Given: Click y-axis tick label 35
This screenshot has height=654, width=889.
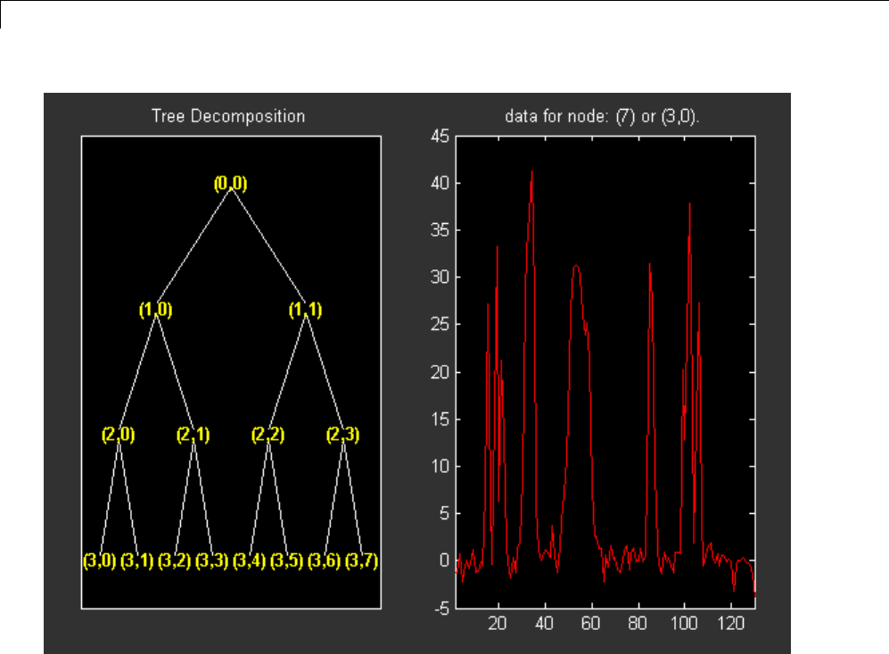Looking at the screenshot, I should (440, 230).
